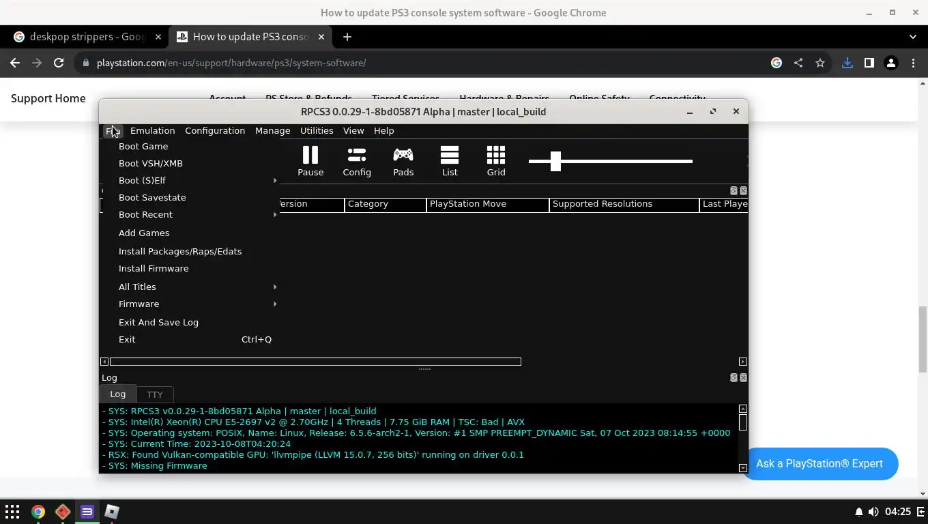Sort by Category column header
The width and height of the screenshot is (928, 524).
coord(386,204)
